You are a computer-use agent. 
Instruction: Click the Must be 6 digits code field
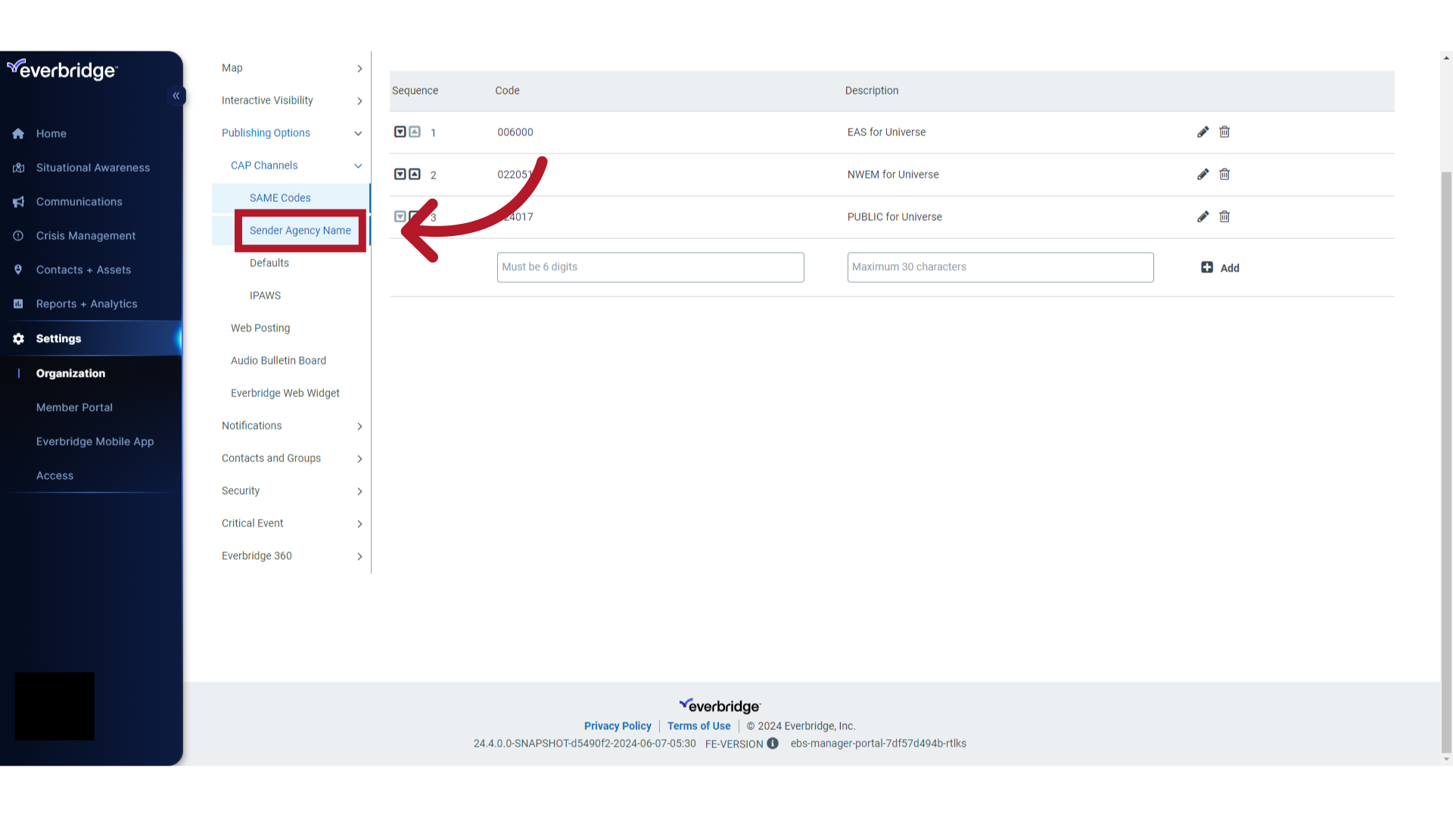point(649,267)
